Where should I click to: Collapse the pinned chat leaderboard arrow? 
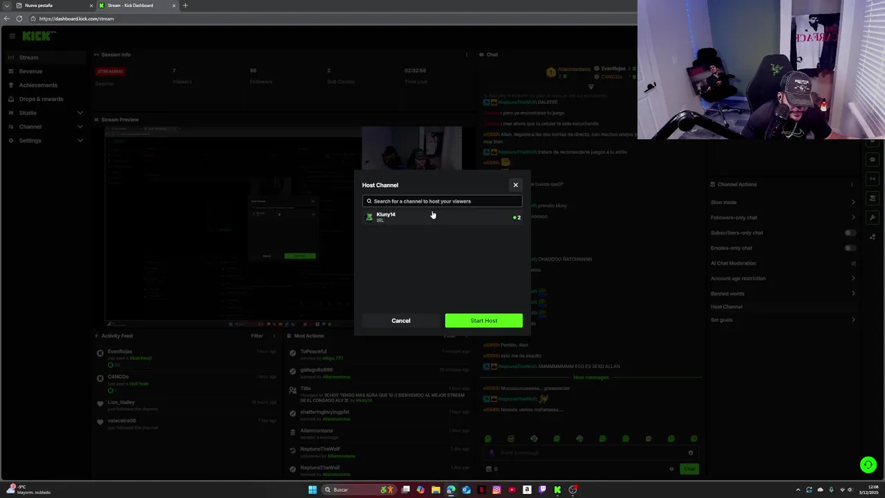(591, 87)
